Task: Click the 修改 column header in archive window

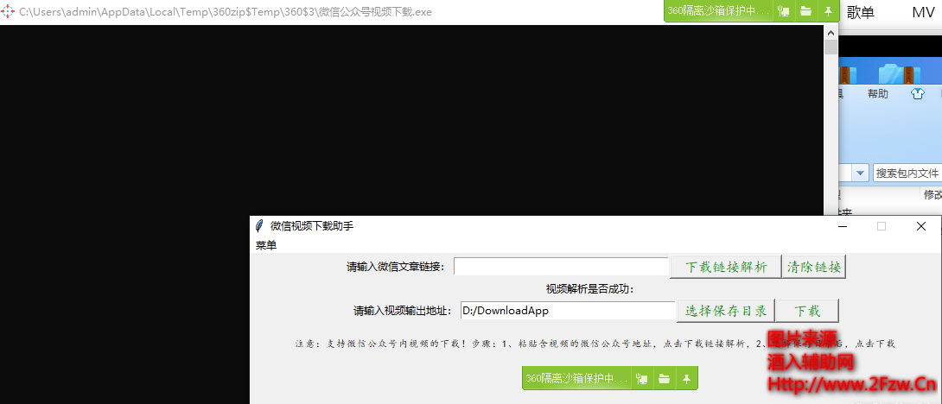Action: pos(932,194)
